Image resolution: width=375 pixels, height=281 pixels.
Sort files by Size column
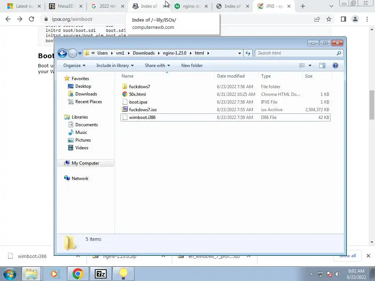(x=317, y=76)
